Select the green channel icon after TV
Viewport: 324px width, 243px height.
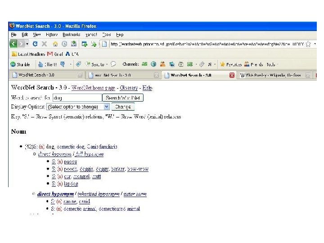tap(190, 64)
